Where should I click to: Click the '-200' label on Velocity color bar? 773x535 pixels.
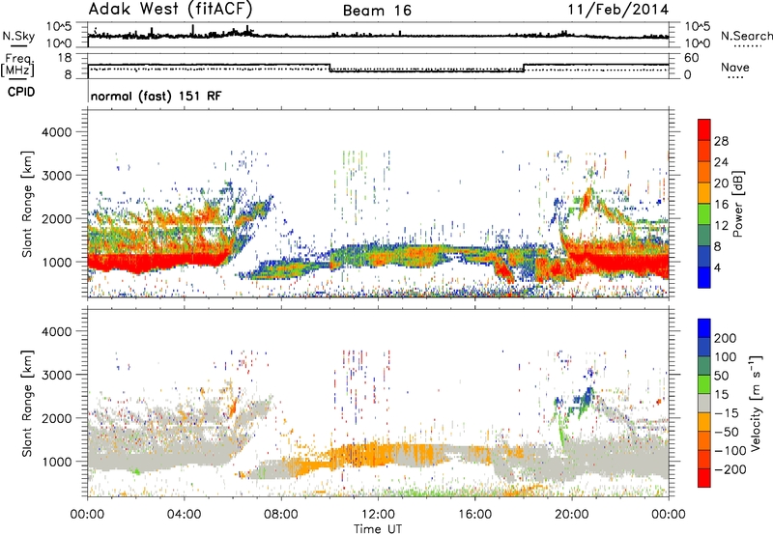(x=730, y=469)
